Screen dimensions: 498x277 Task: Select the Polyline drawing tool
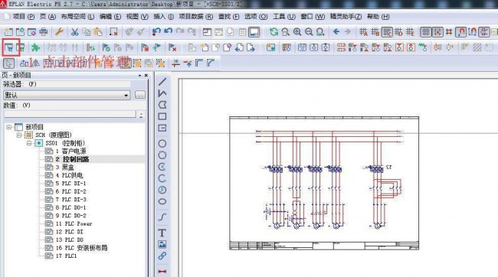[x=162, y=93]
